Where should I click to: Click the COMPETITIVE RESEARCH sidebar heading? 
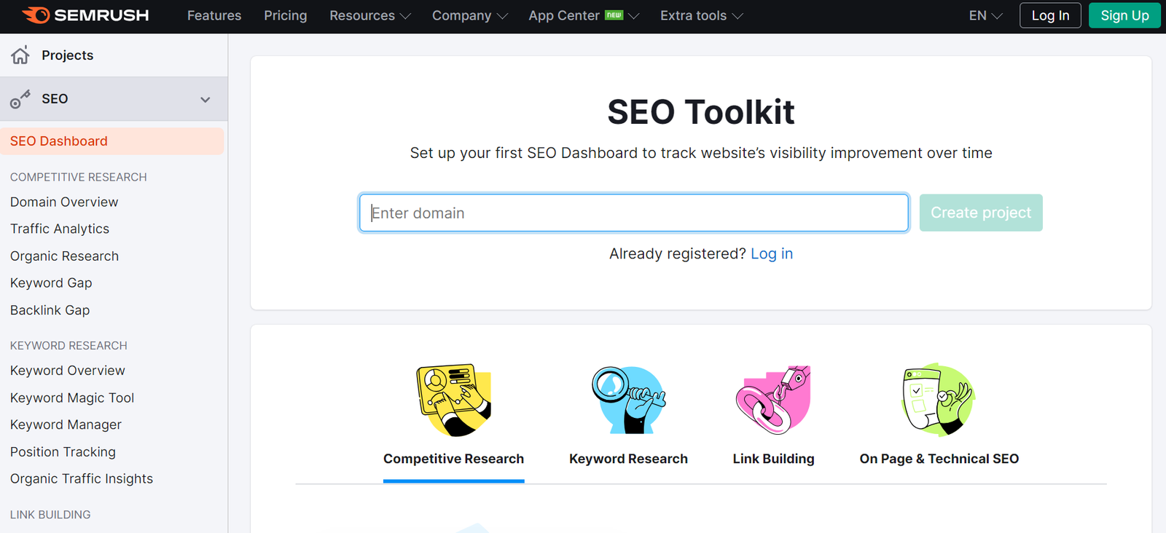pos(79,177)
